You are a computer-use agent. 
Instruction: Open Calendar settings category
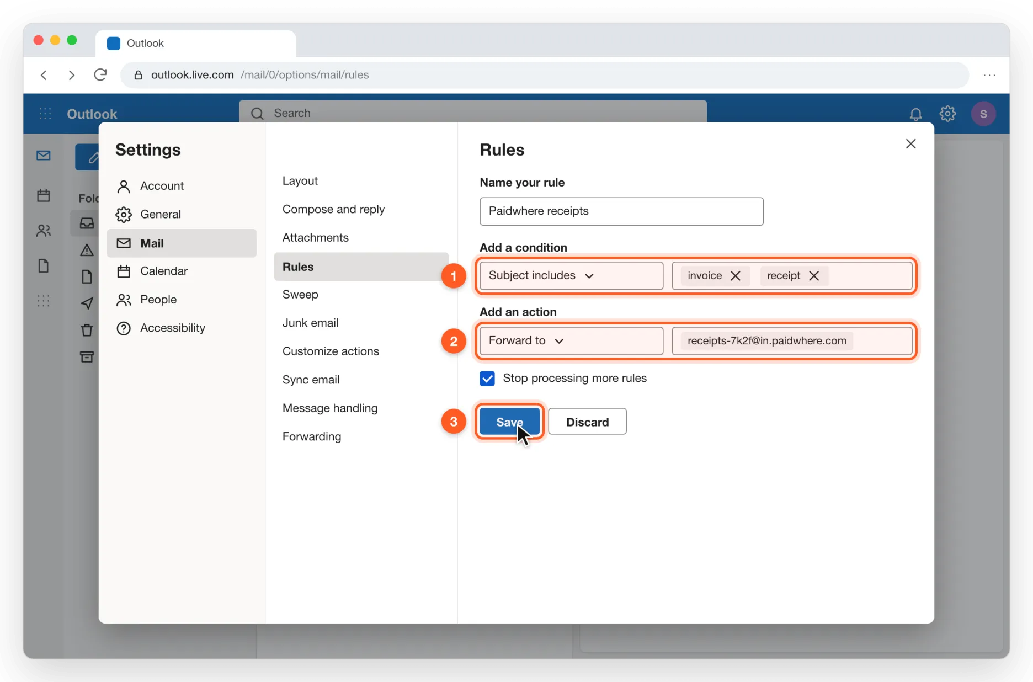(182, 271)
